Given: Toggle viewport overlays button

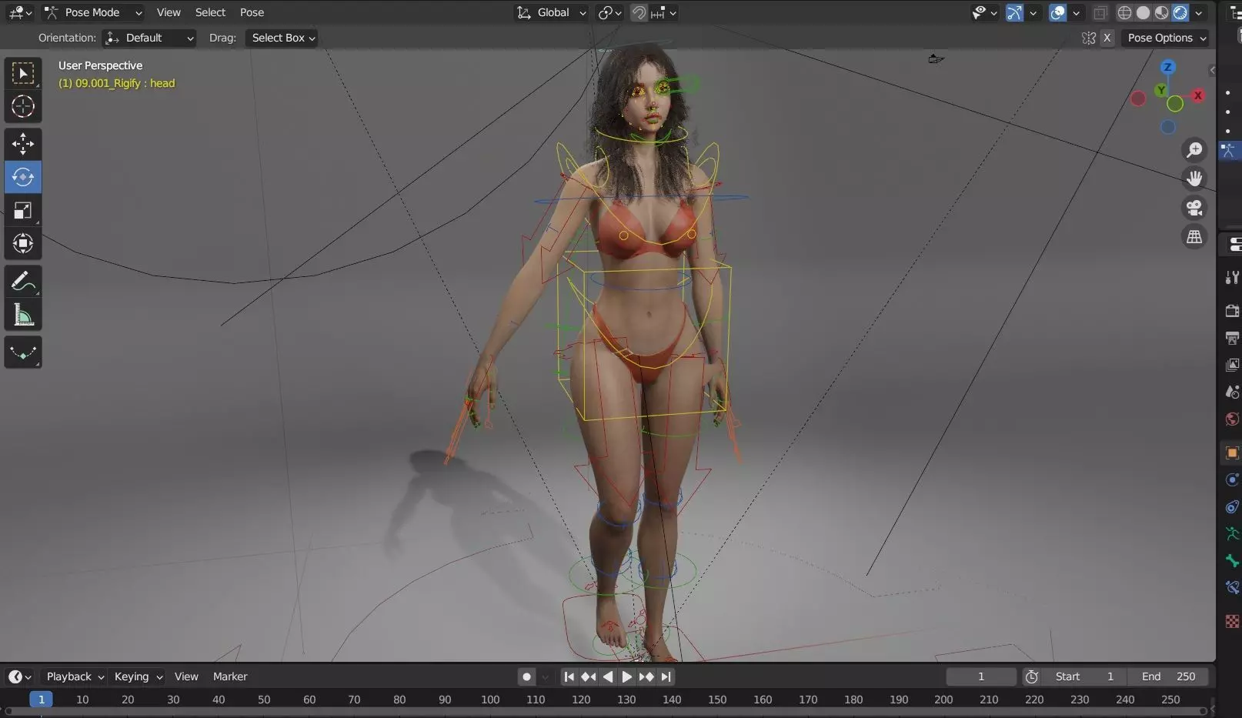Looking at the screenshot, I should 1058,12.
